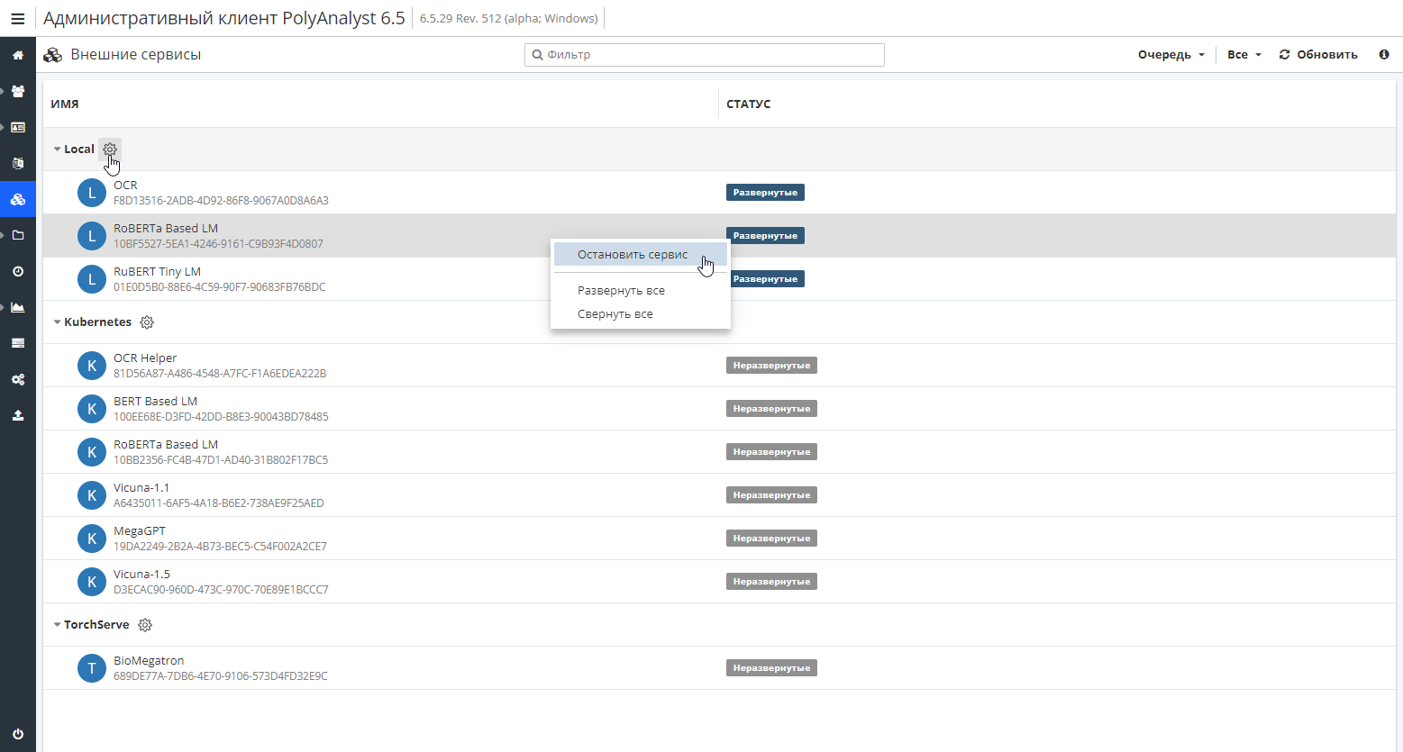1403x752 pixels.
Task: Open the hamburger main menu
Action: (17, 19)
